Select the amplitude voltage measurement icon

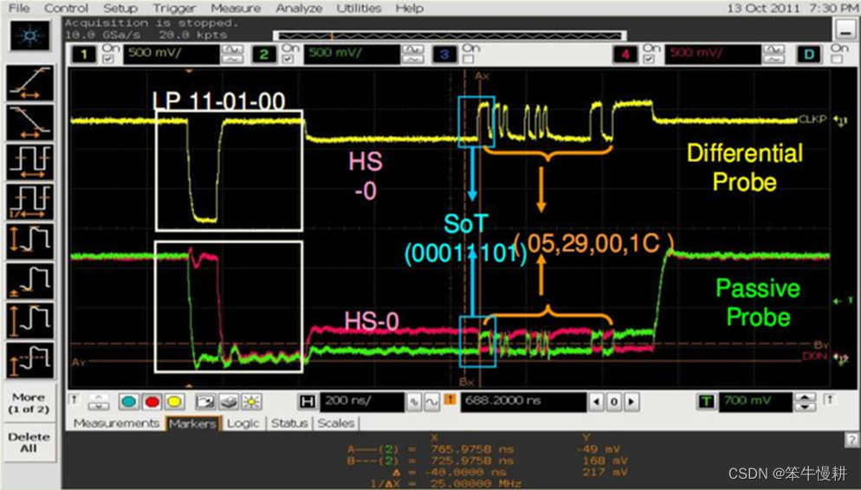click(x=30, y=320)
